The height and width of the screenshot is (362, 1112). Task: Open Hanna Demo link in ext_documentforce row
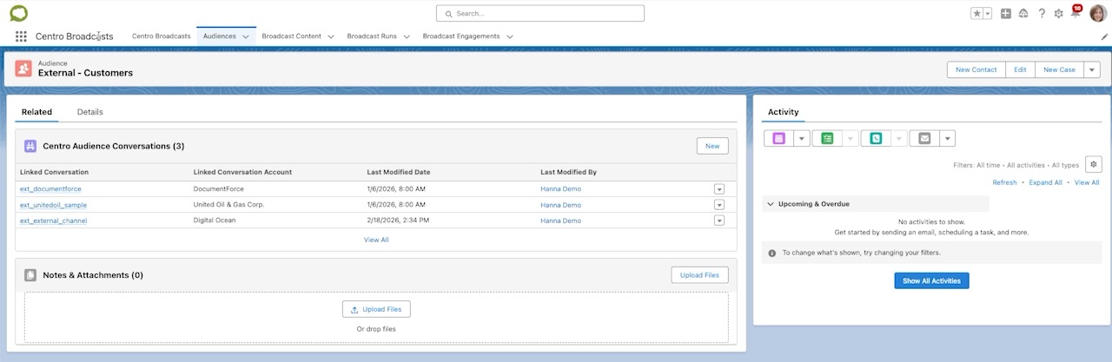pos(560,189)
